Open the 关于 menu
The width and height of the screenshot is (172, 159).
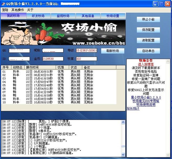coord(30,10)
